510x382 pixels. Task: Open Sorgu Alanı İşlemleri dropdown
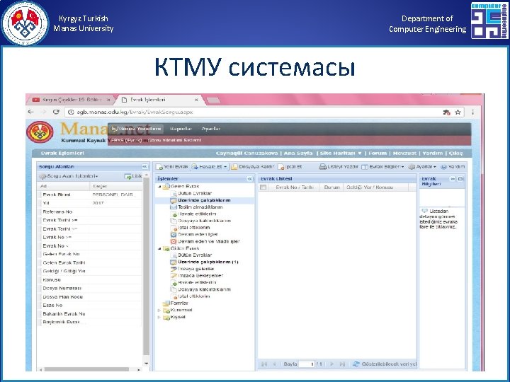tap(69, 176)
